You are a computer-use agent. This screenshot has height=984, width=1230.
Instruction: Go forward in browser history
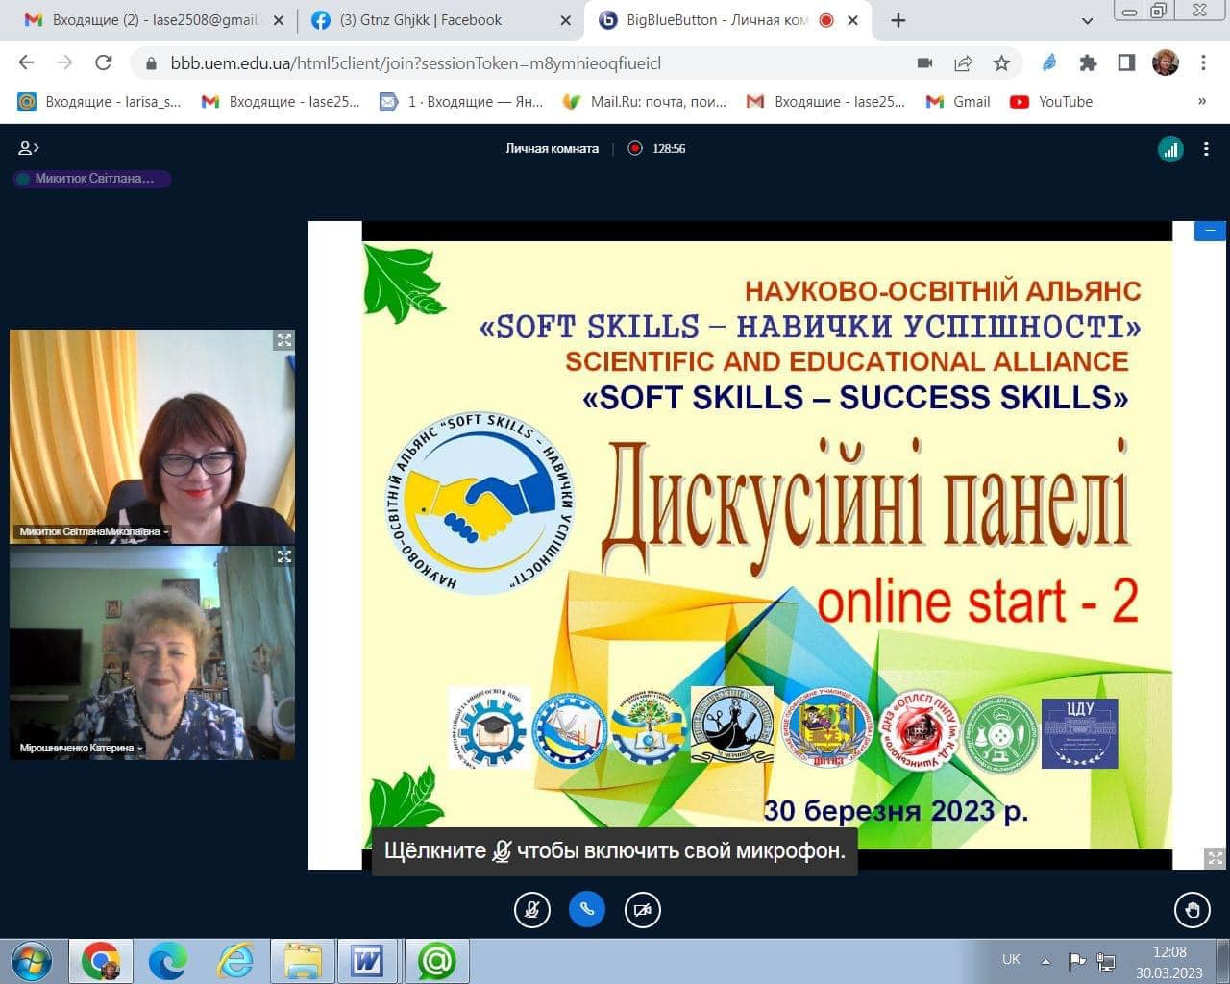click(64, 62)
